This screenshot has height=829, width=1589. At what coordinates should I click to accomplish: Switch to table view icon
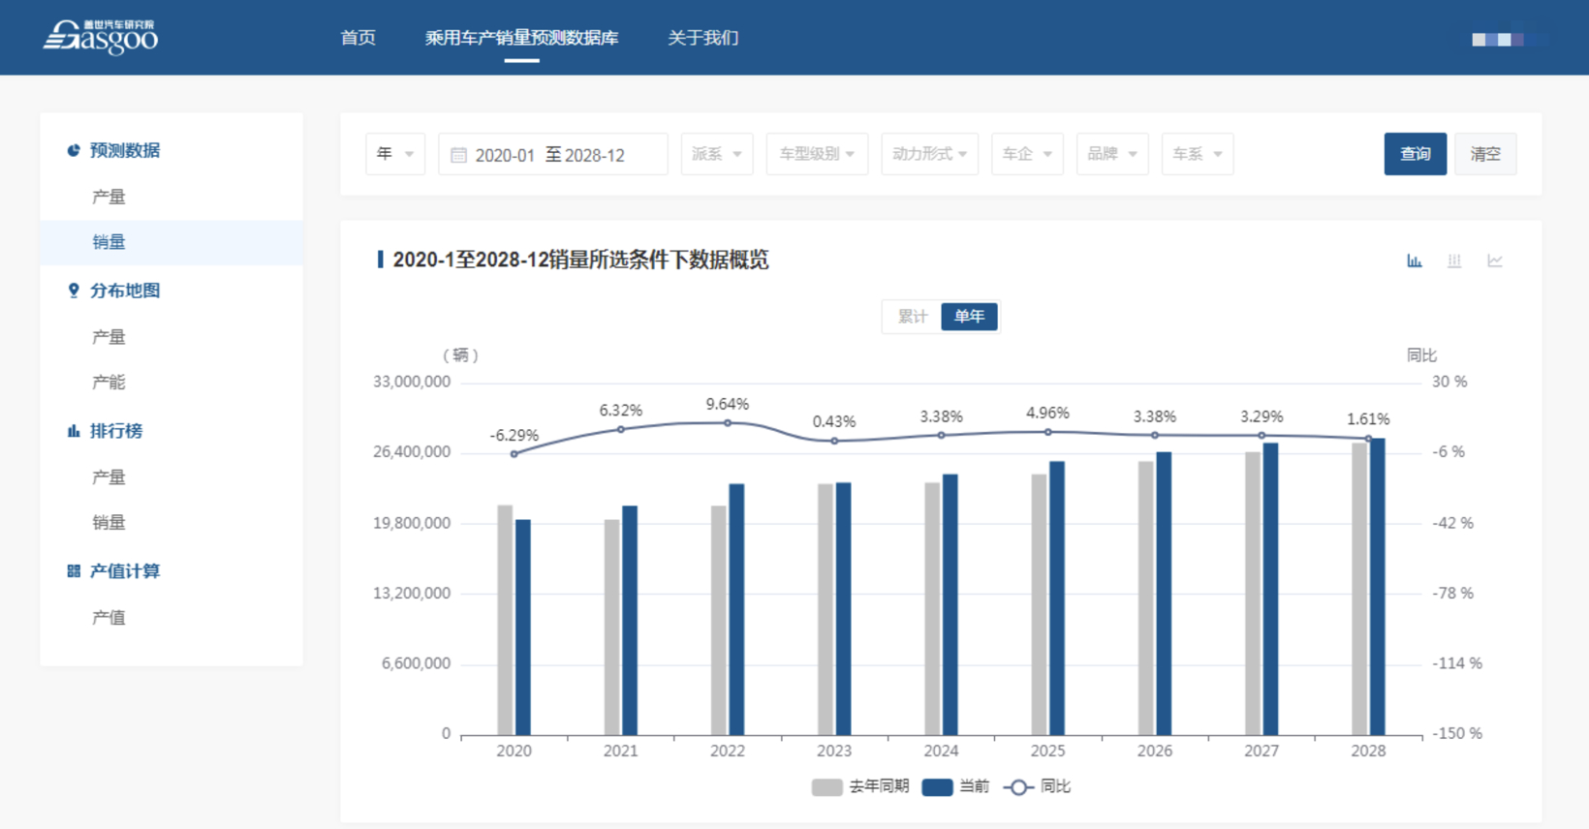(1454, 261)
